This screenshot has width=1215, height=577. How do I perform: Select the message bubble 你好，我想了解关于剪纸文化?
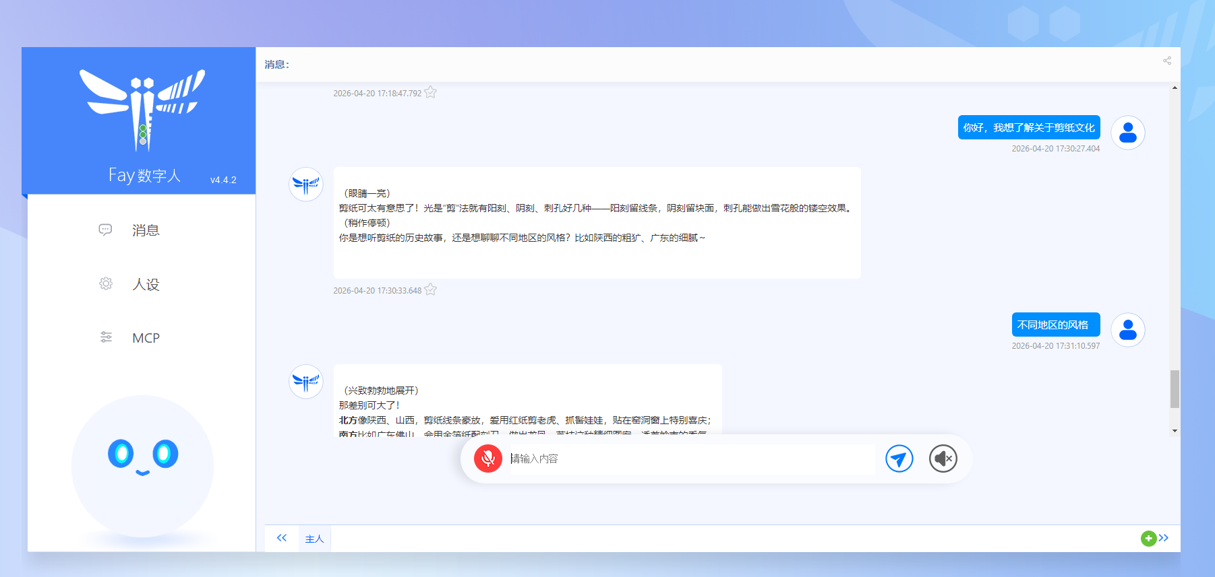1029,127
